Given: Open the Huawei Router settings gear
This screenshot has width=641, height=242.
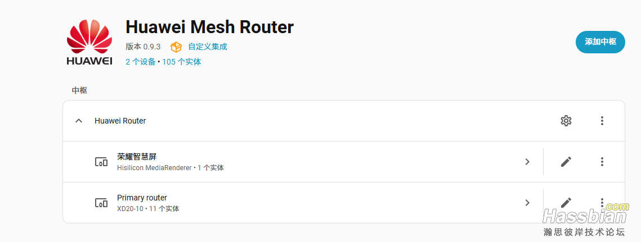Looking at the screenshot, I should coord(566,121).
